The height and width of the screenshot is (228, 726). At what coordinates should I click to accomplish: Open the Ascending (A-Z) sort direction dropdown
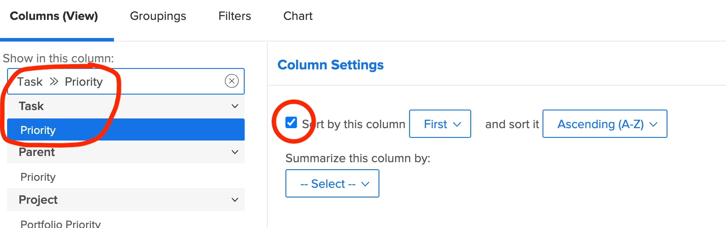coord(605,124)
